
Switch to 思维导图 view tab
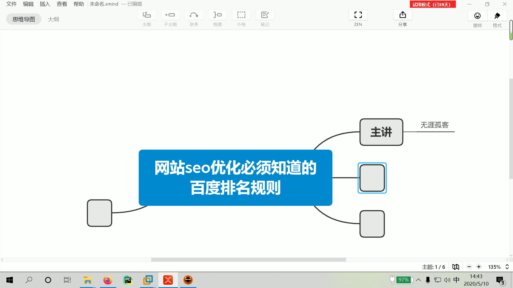tap(24, 19)
